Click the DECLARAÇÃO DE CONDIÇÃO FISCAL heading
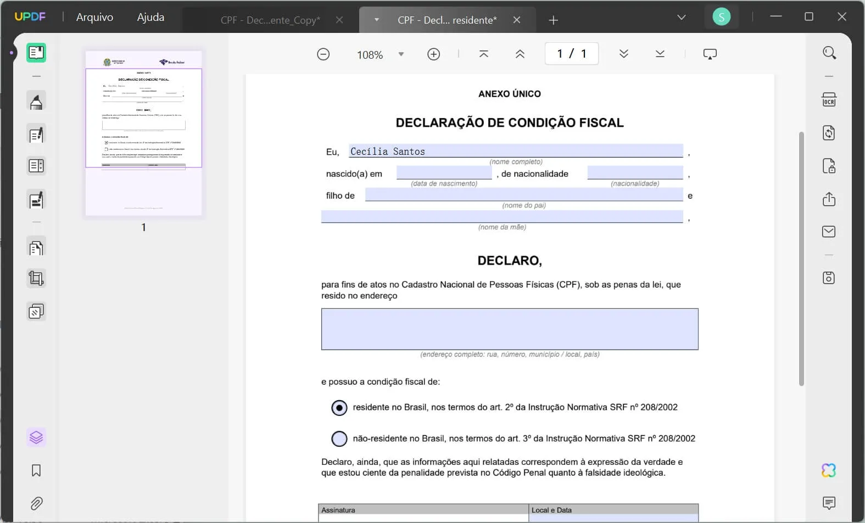The width and height of the screenshot is (865, 523). tap(510, 123)
